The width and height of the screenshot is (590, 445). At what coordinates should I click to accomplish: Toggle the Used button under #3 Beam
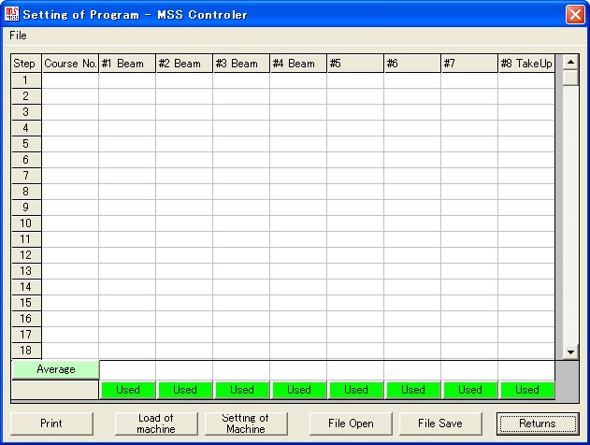pyautogui.click(x=242, y=390)
